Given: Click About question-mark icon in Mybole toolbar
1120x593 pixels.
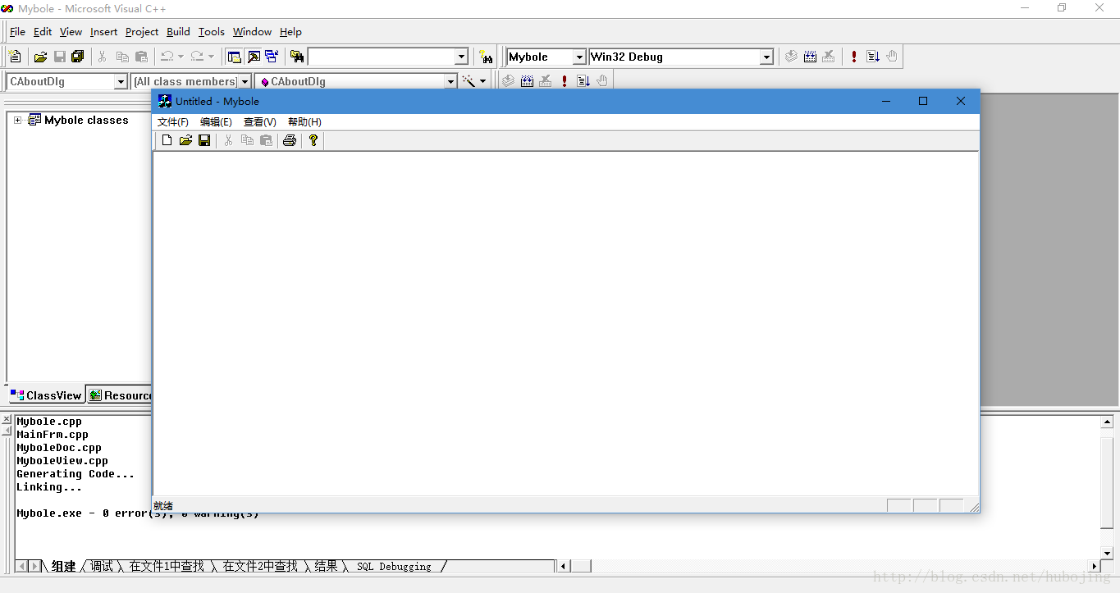Looking at the screenshot, I should (313, 140).
